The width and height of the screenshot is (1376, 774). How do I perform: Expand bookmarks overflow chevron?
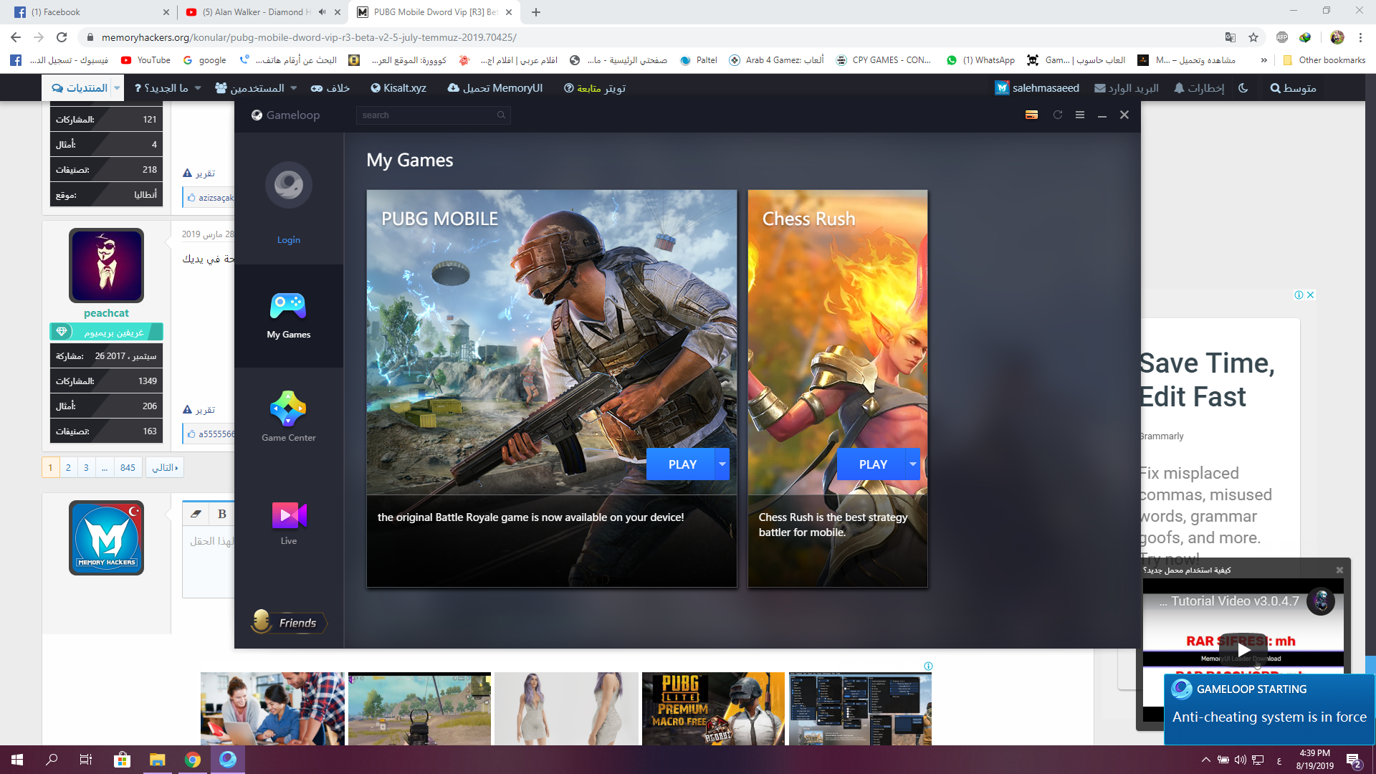coord(1264,60)
